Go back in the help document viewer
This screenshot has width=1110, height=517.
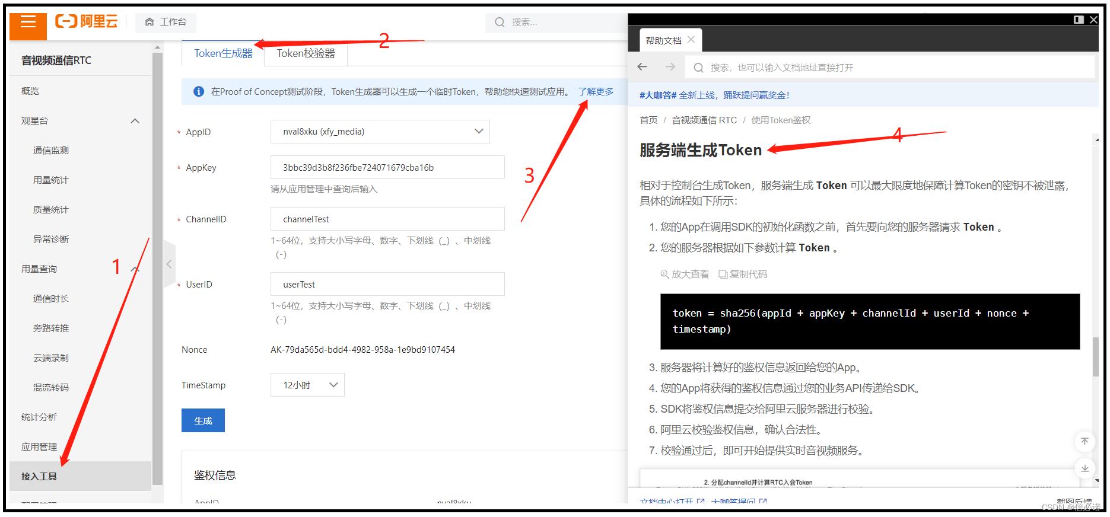tap(642, 67)
